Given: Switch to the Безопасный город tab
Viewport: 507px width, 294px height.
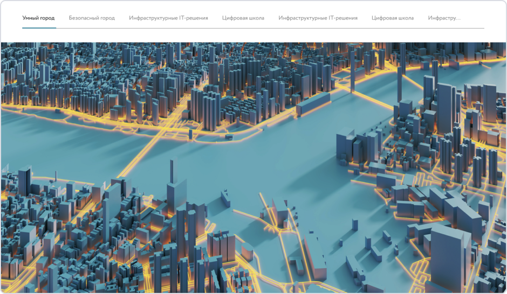Looking at the screenshot, I should pos(92,18).
